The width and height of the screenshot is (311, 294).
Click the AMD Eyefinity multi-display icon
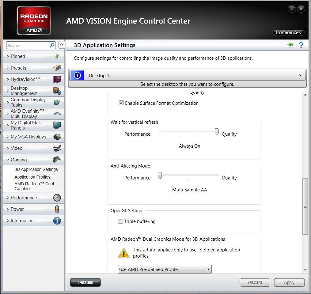click(57, 114)
